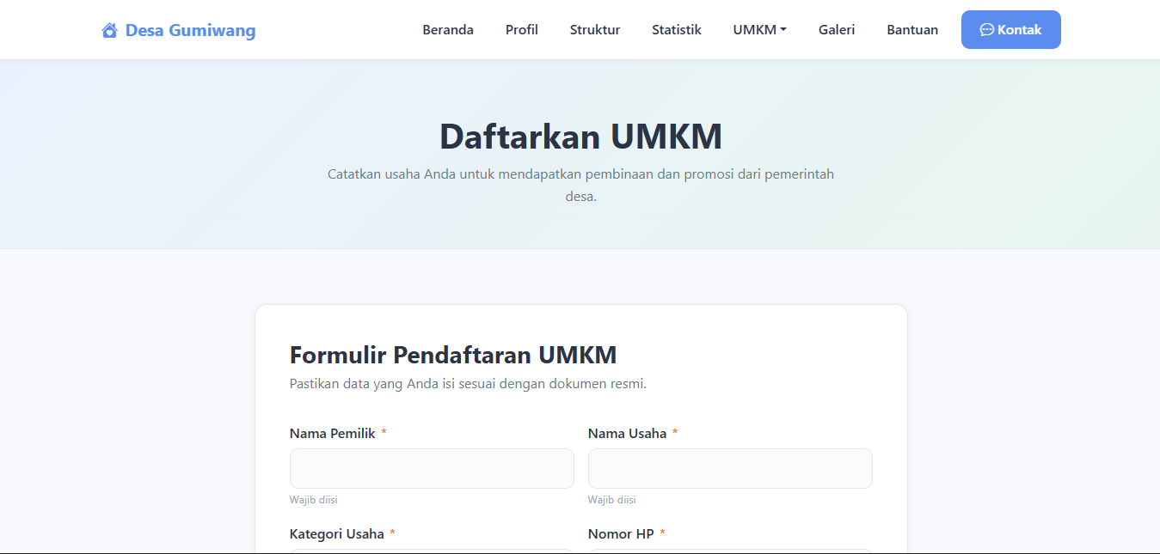Focus the Nama Usaha input field

click(730, 469)
